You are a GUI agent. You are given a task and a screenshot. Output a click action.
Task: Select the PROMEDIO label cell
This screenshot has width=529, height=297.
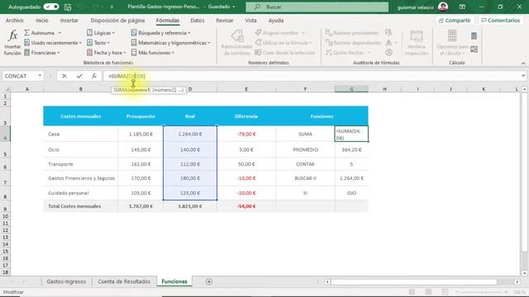(305, 149)
